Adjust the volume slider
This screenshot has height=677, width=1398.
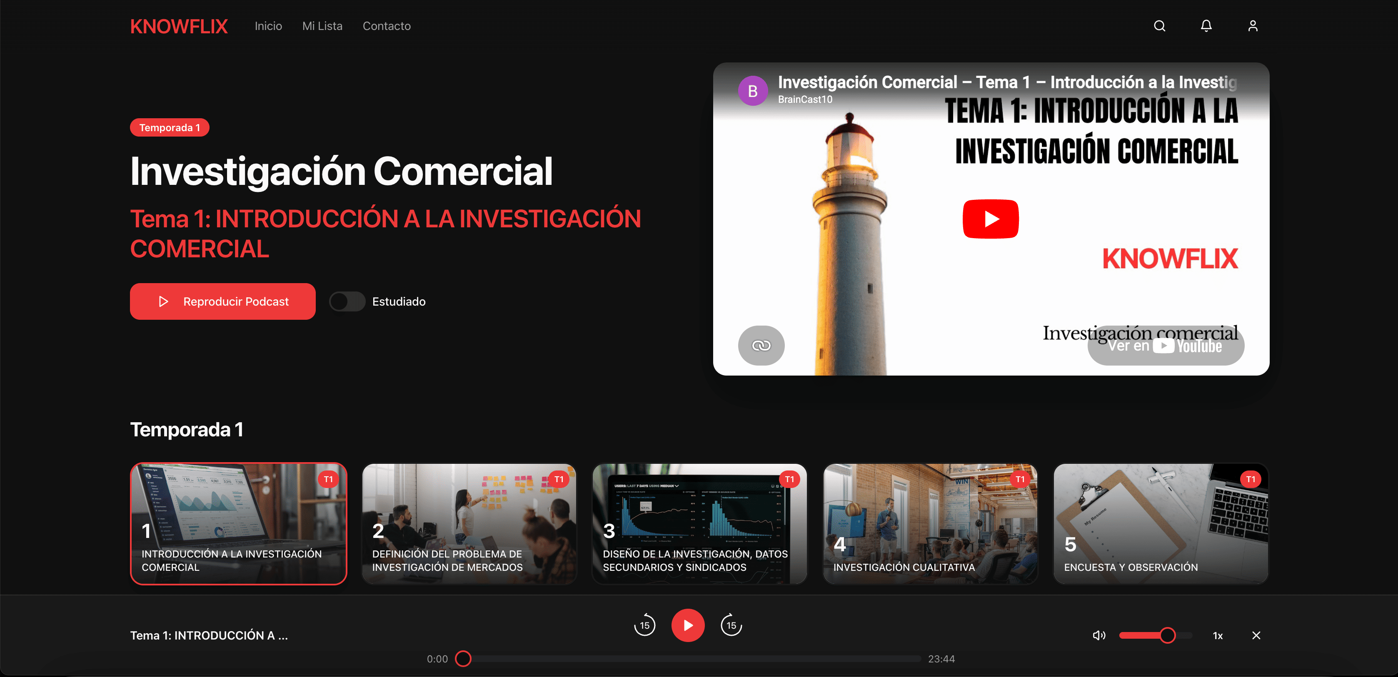pyautogui.click(x=1156, y=635)
